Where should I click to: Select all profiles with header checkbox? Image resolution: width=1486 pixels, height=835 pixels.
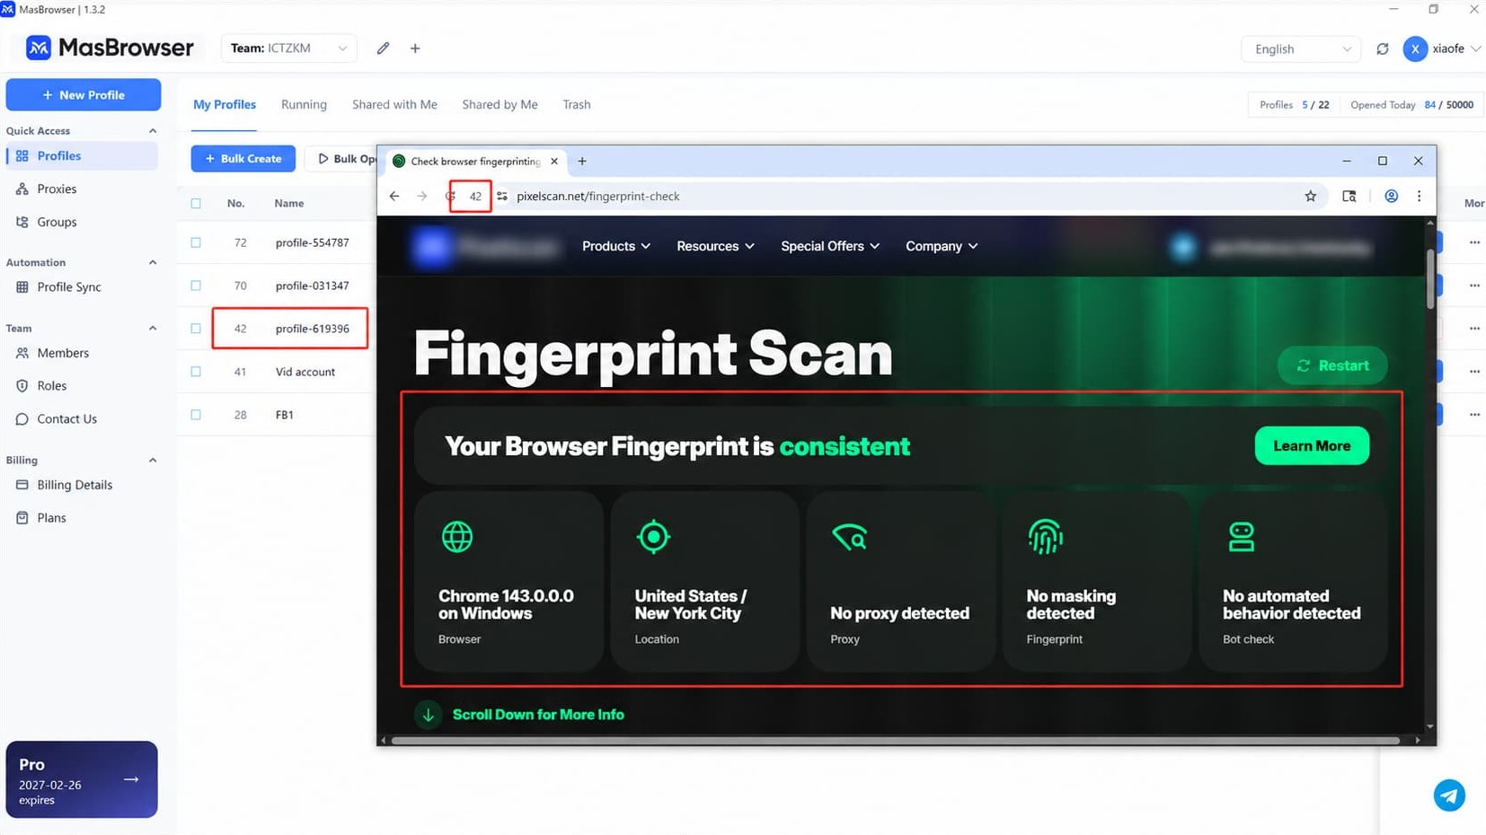coord(196,204)
